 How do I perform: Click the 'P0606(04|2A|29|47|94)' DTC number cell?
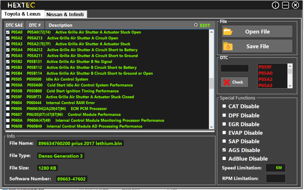46,109
